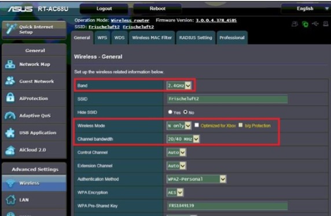Image resolution: width=331 pixels, height=216 pixels.
Task: Switch to the WDS tab
Action: point(119,38)
